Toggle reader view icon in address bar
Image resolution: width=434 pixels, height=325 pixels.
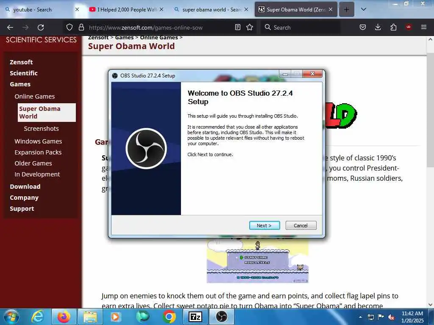(x=237, y=27)
